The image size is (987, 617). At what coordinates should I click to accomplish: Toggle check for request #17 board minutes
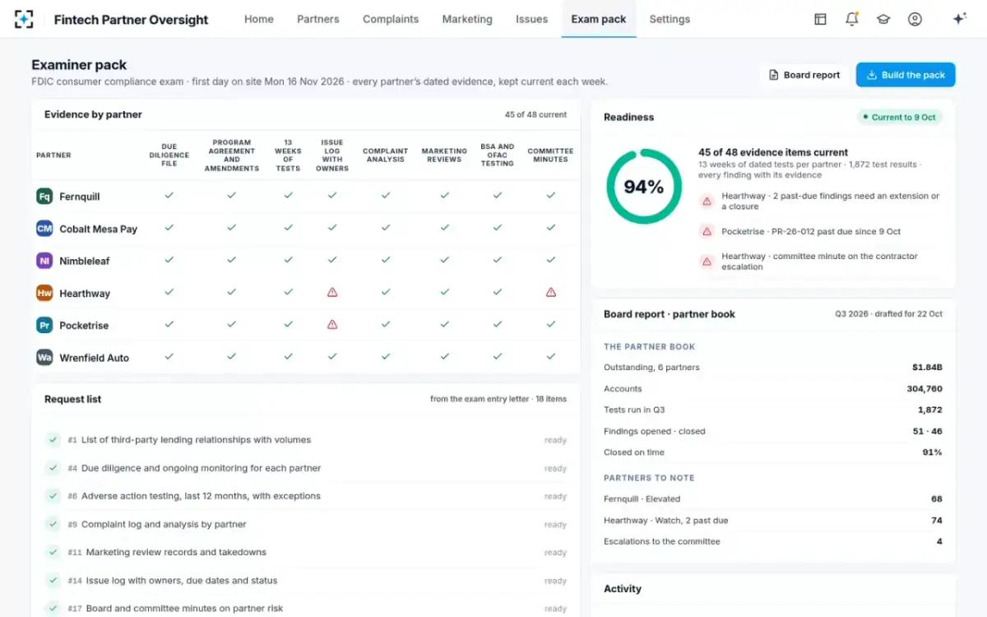tap(53, 608)
